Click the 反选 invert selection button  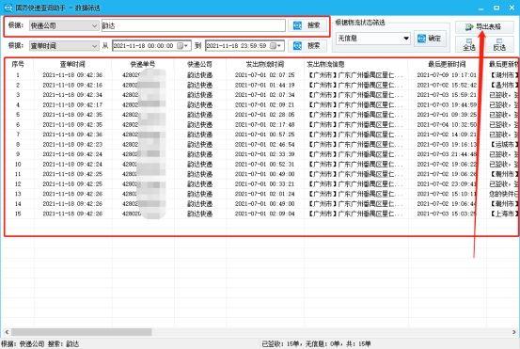(499, 44)
